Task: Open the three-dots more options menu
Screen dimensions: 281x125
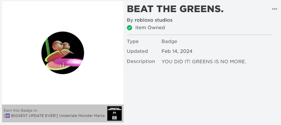Action: (x=274, y=9)
